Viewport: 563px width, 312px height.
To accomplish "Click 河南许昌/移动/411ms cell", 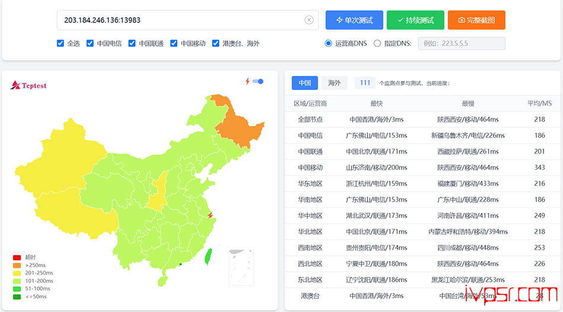I will (x=468, y=215).
